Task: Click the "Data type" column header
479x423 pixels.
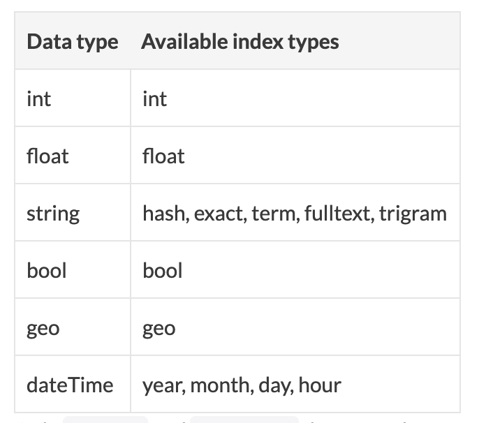Action: [x=72, y=42]
